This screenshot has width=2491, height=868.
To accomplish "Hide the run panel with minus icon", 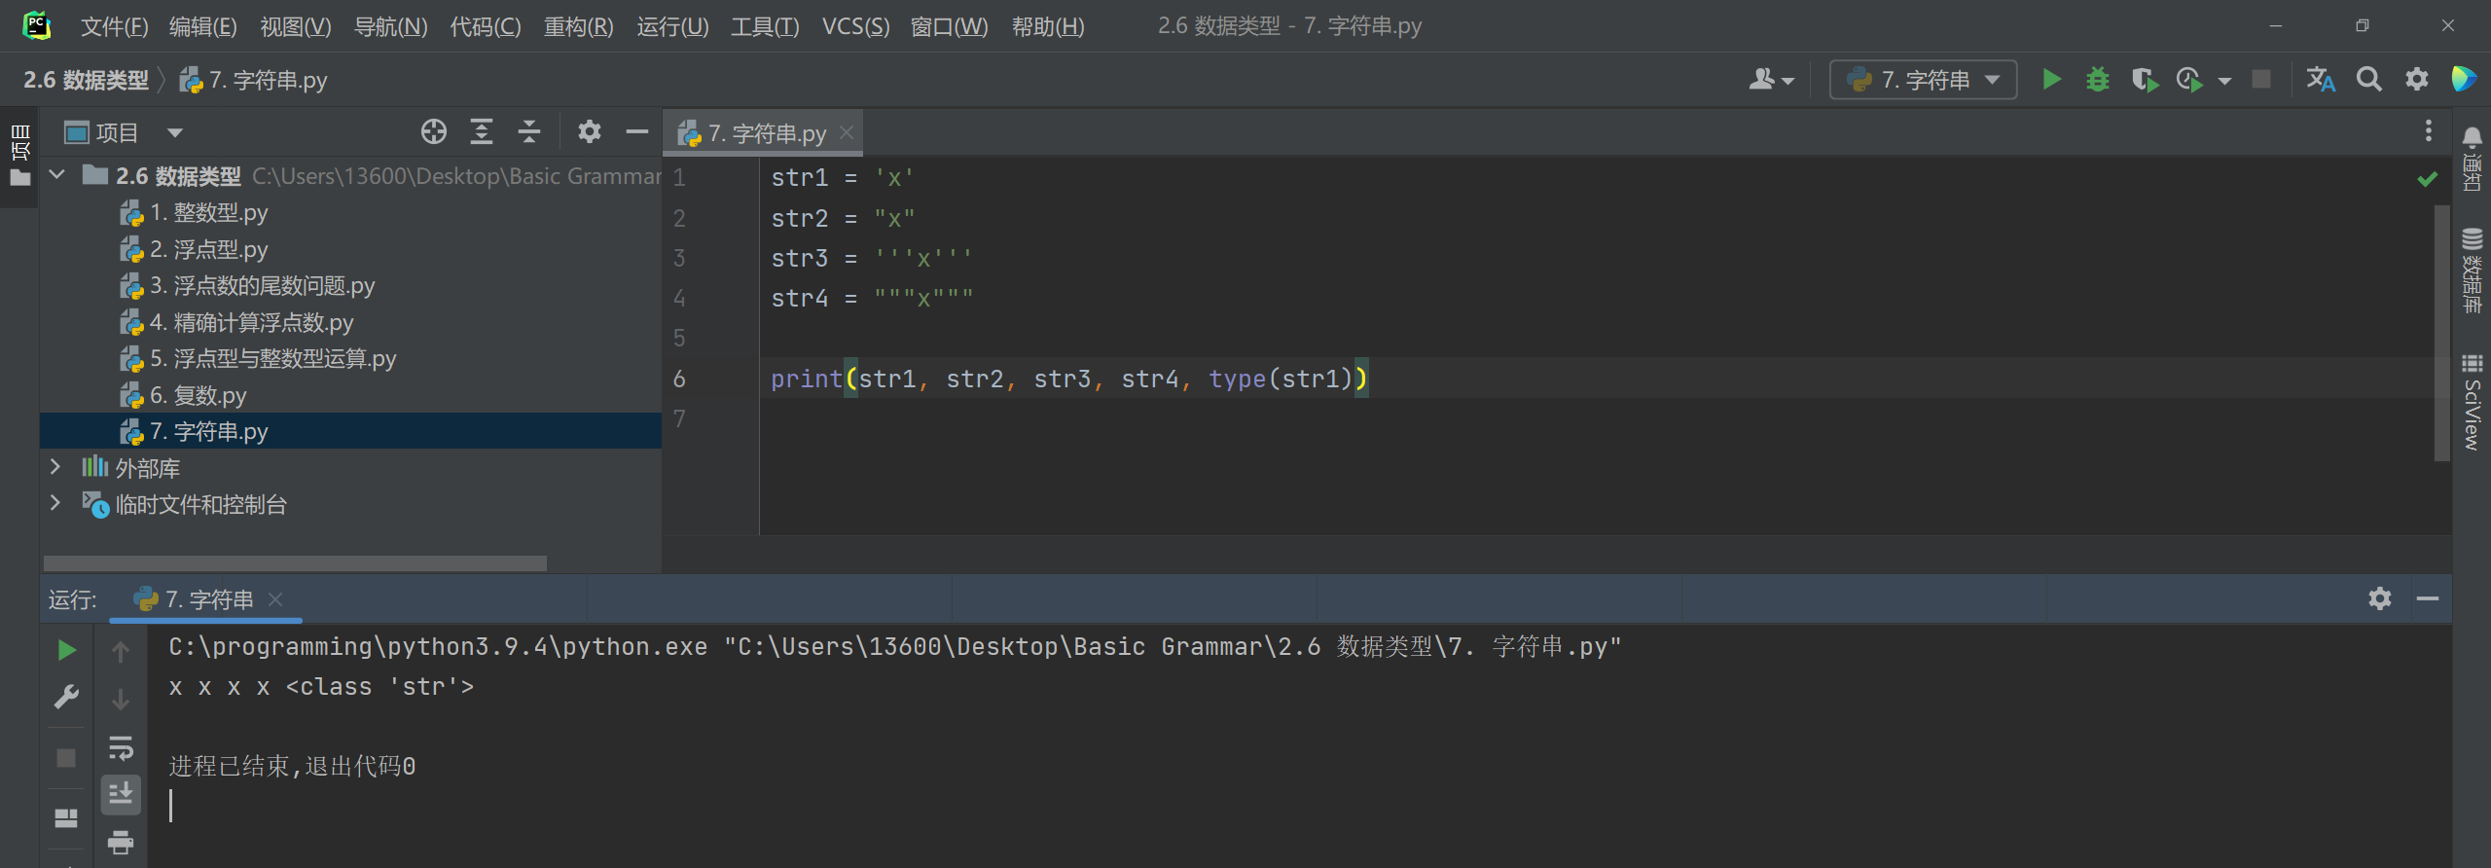I will [2428, 598].
